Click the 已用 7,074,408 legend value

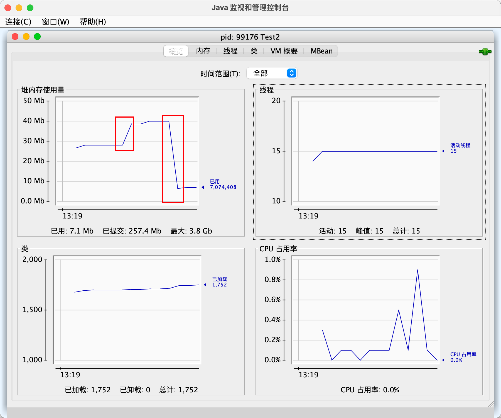223,184
